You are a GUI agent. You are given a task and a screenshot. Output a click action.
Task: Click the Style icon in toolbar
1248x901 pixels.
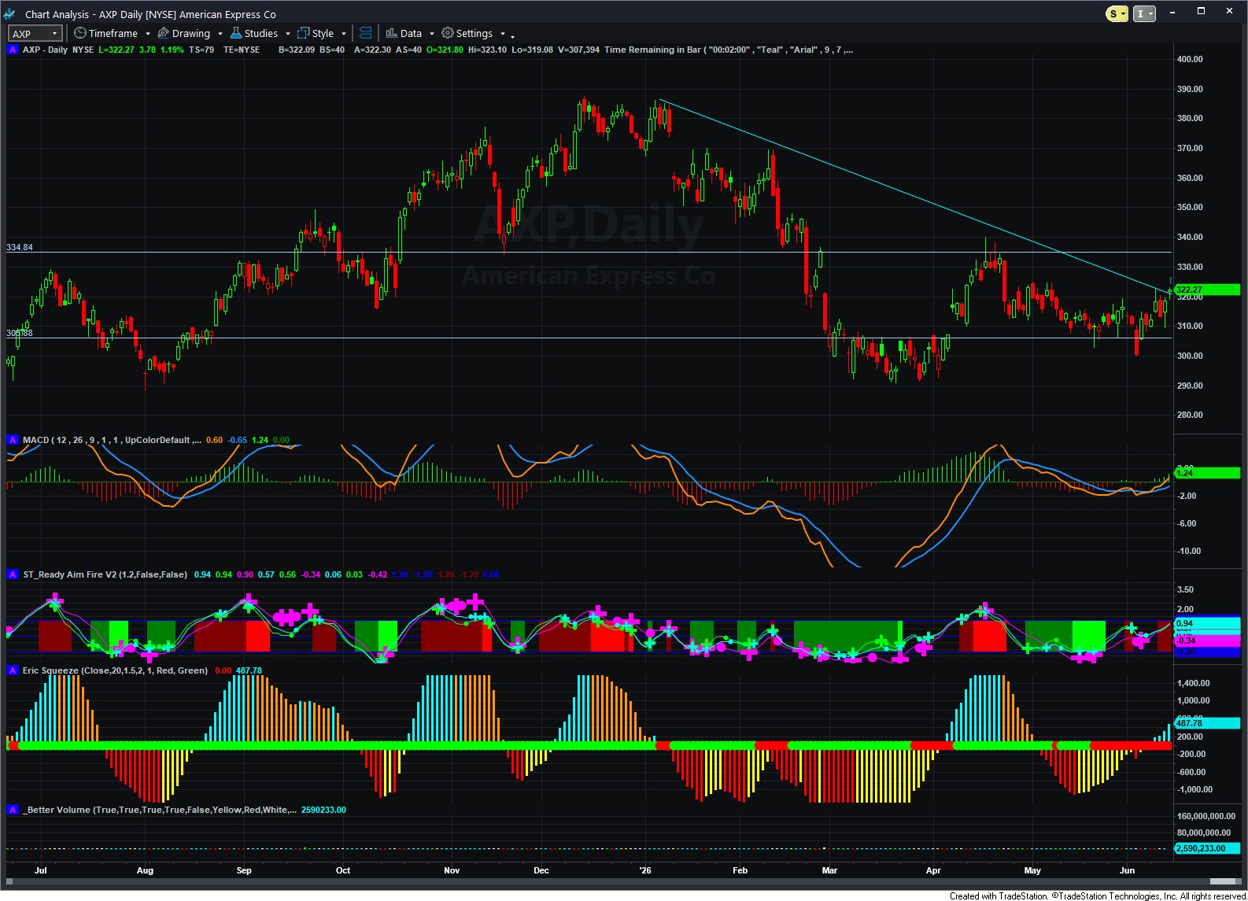pos(303,33)
